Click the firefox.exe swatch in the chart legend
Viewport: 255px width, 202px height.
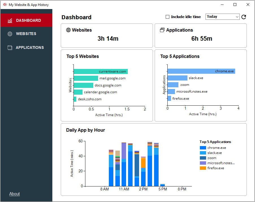click(x=203, y=168)
